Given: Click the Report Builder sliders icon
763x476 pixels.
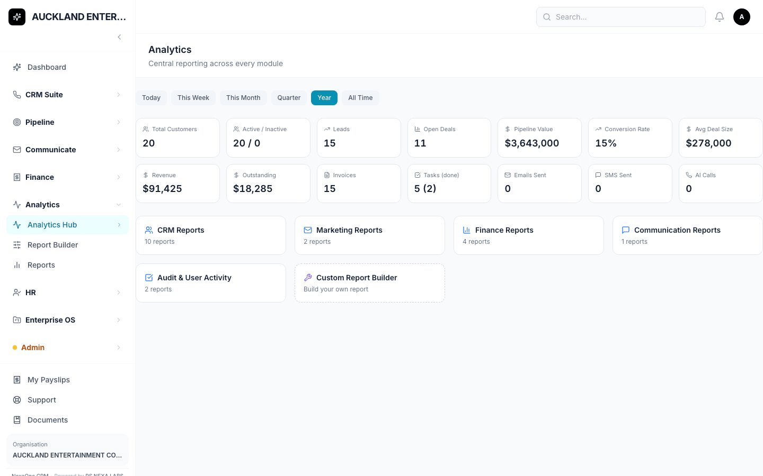Looking at the screenshot, I should 17,245.
